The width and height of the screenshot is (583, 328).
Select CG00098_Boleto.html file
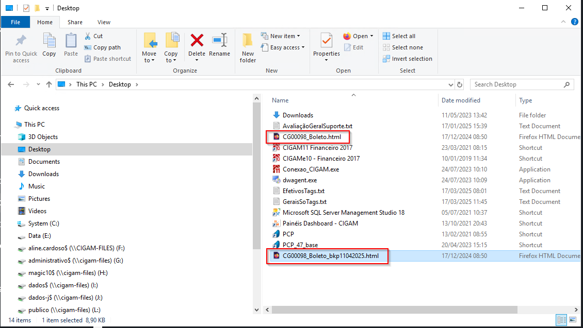312,137
